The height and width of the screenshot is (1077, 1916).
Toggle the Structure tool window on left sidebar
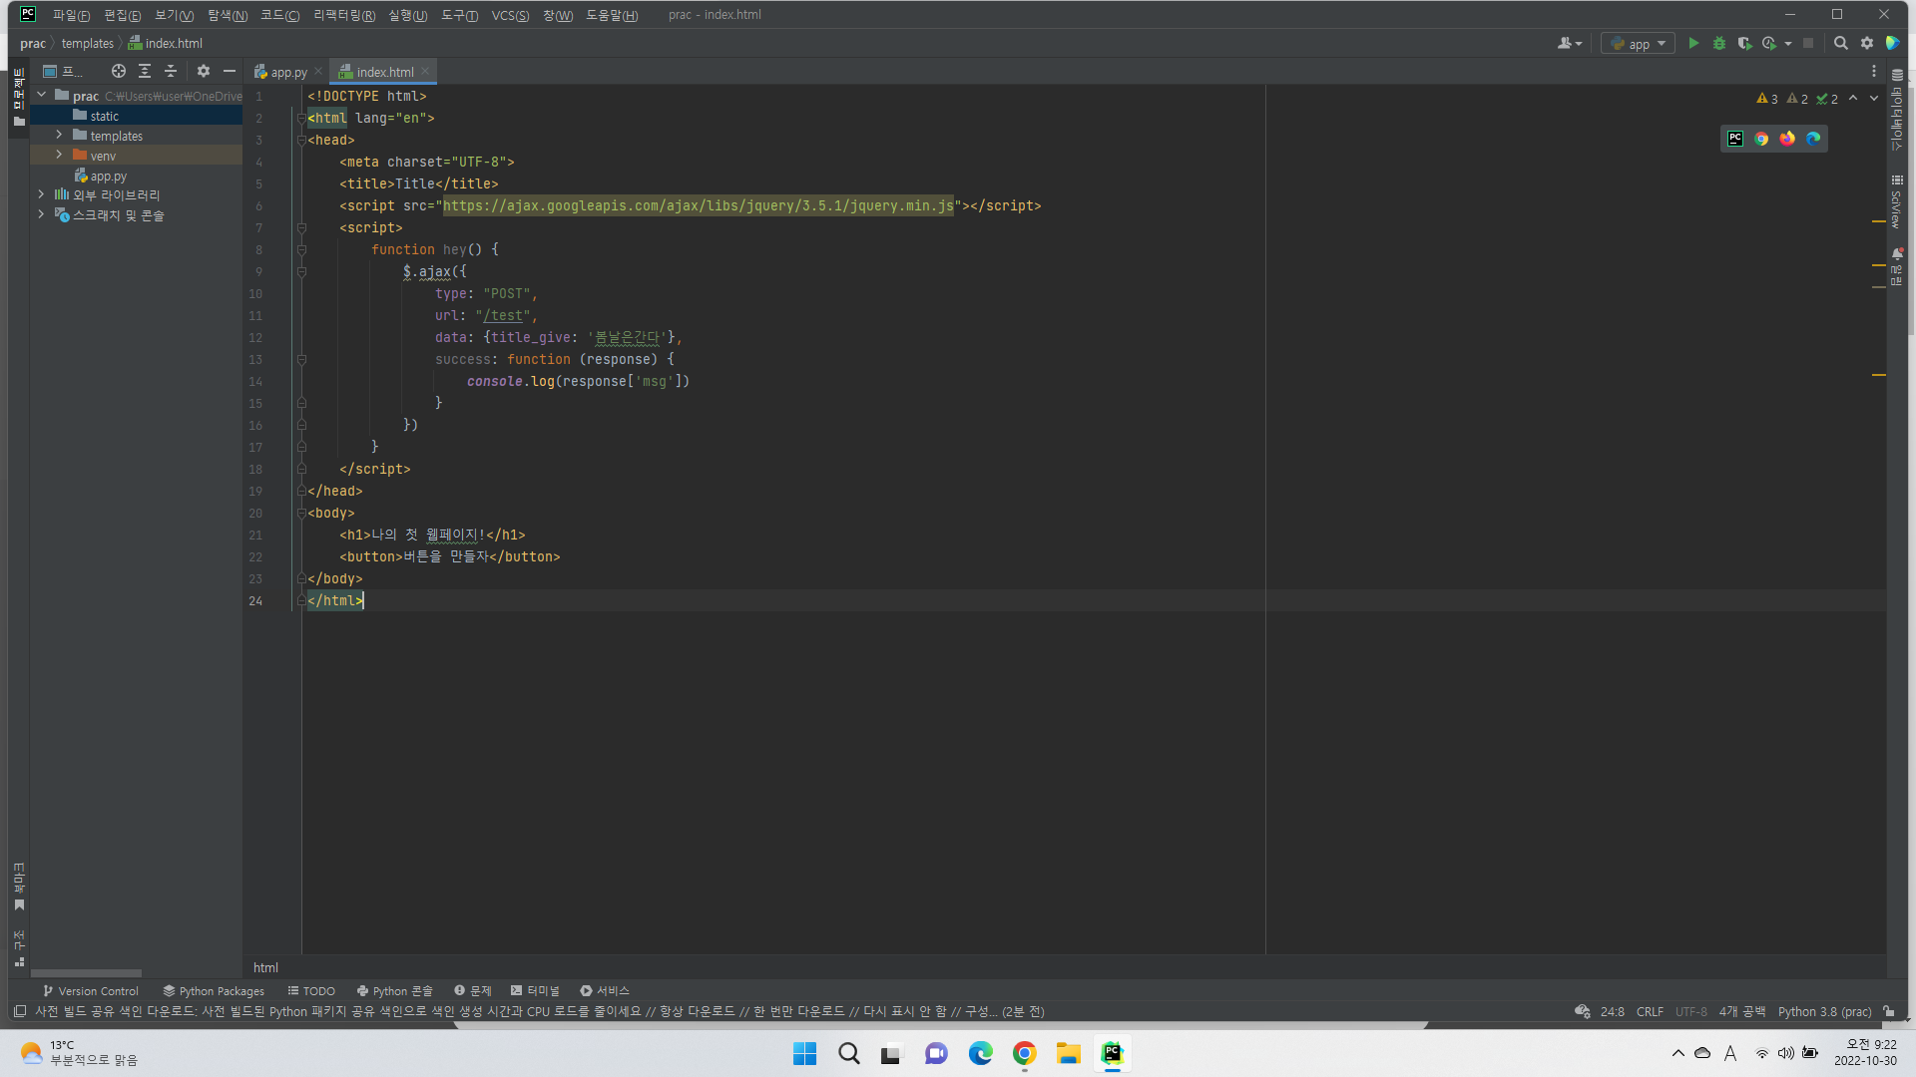pos(19,947)
